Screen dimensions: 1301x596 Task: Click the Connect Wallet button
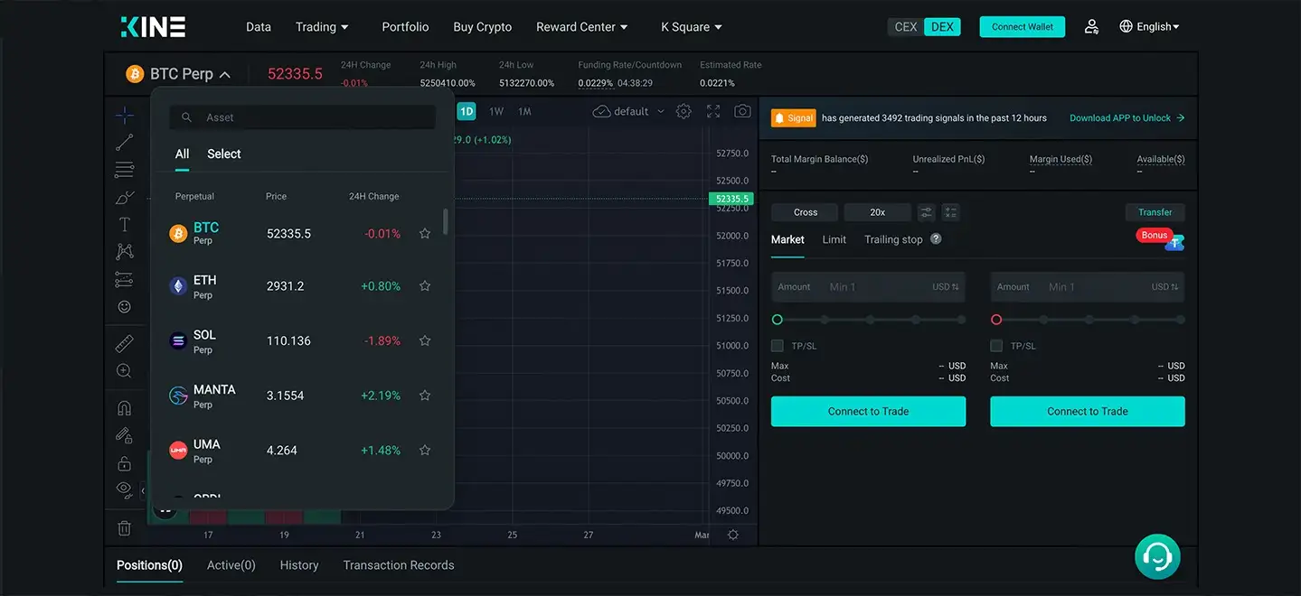point(1022,27)
